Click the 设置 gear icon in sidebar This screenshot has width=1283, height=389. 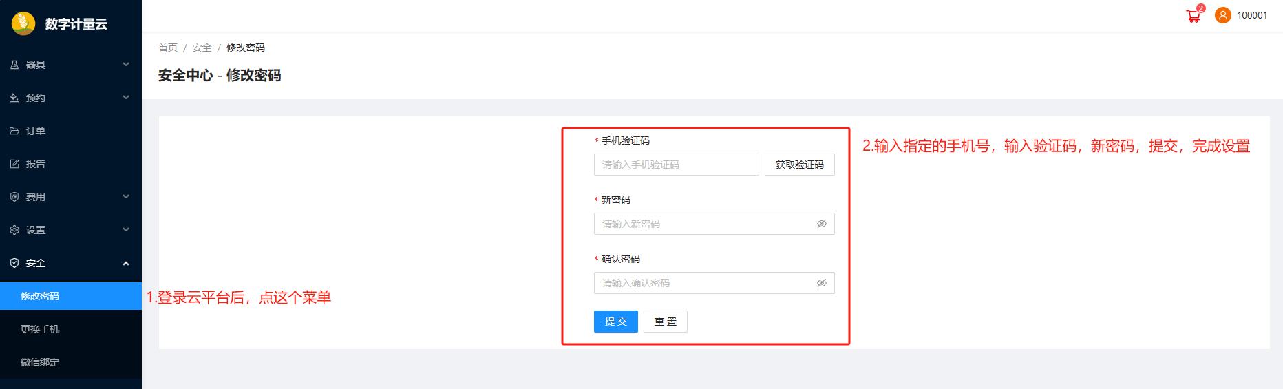coord(14,230)
